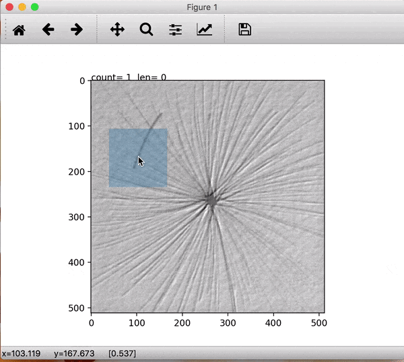Click the x-axis tick label 400
The image size is (404, 362).
[x=273, y=323]
